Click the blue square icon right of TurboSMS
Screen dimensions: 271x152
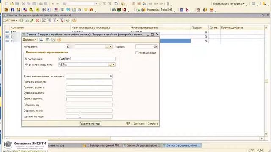pos(182,10)
